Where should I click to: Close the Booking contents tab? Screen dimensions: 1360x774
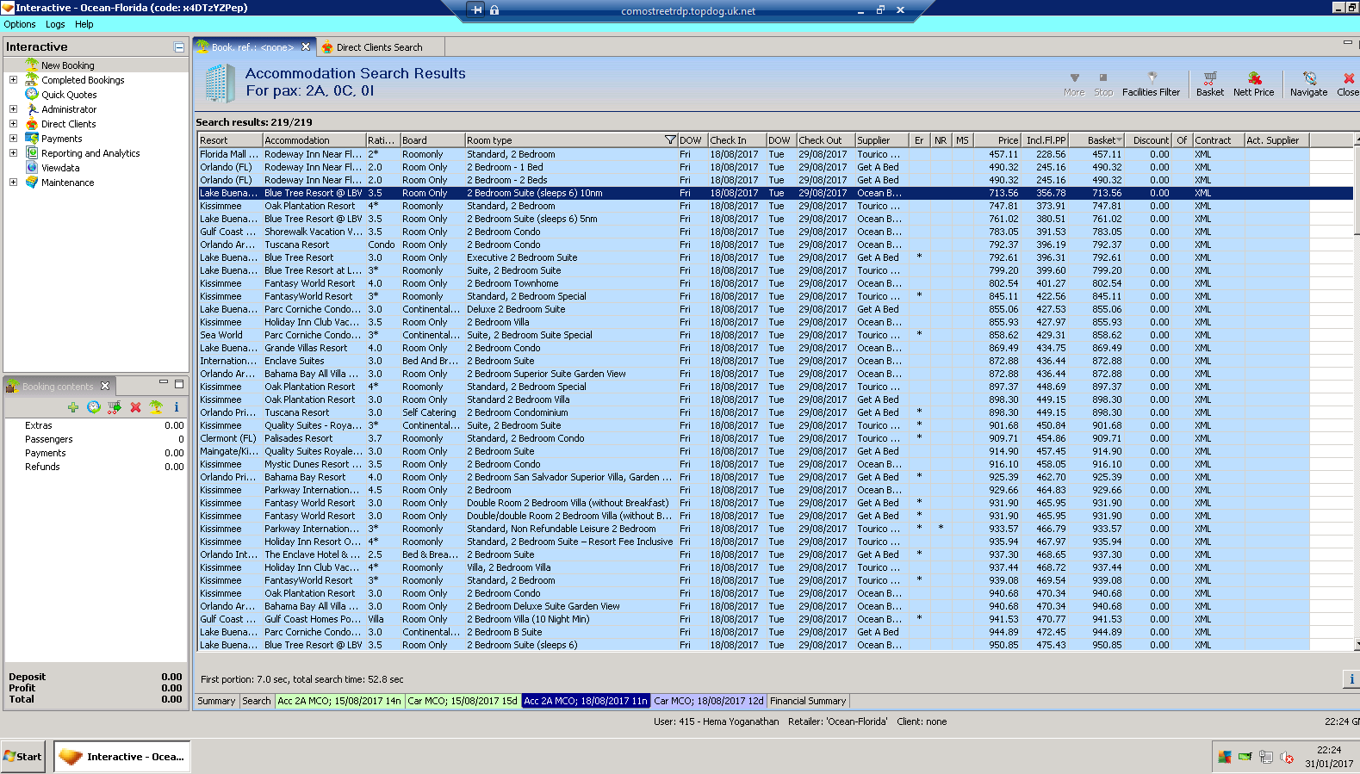[105, 386]
